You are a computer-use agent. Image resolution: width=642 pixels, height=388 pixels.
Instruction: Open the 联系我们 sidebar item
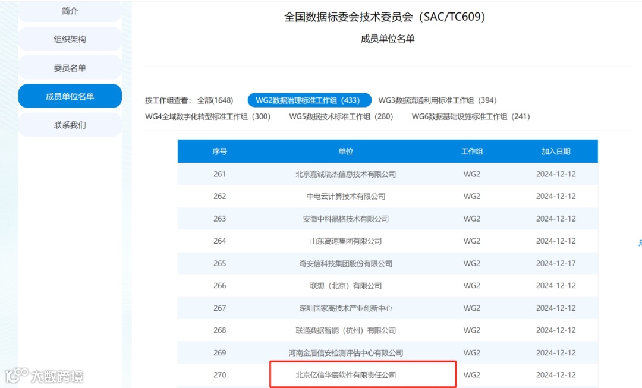[70, 125]
